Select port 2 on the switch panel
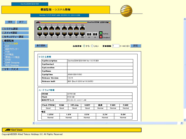186x139 pixels. 40,34
